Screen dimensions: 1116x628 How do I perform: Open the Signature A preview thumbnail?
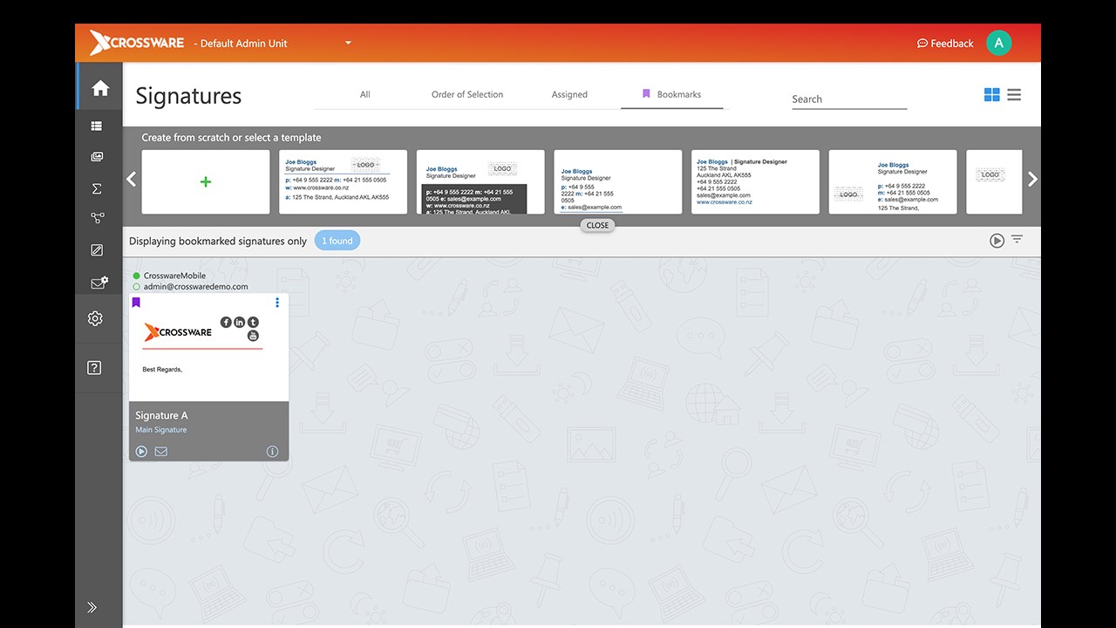click(208, 347)
